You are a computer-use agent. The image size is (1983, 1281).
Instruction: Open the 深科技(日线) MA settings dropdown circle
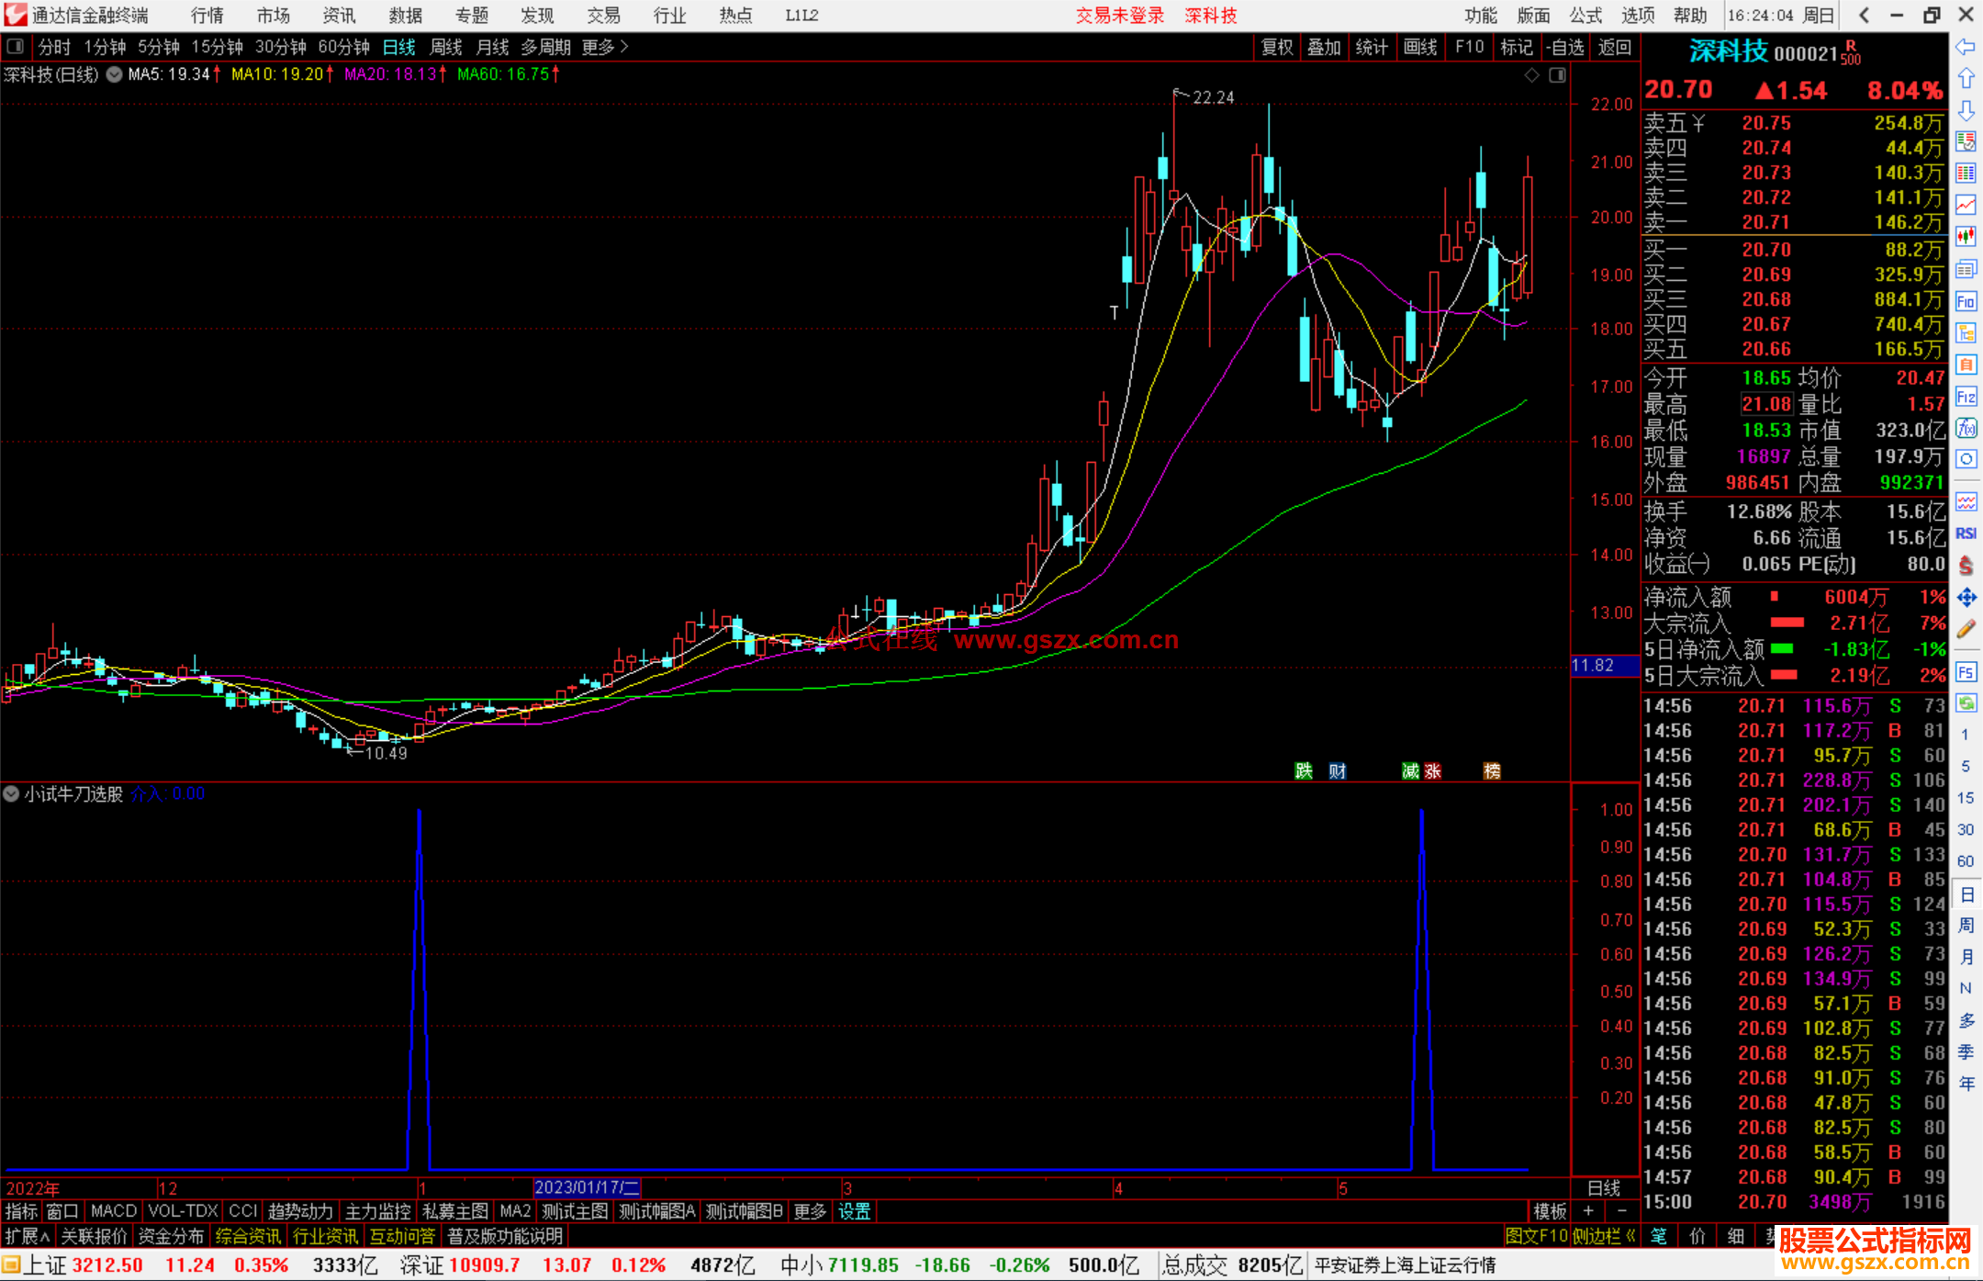pyautogui.click(x=114, y=74)
